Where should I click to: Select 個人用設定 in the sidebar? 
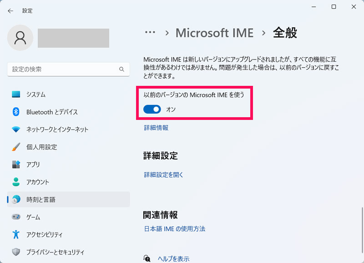69,147
